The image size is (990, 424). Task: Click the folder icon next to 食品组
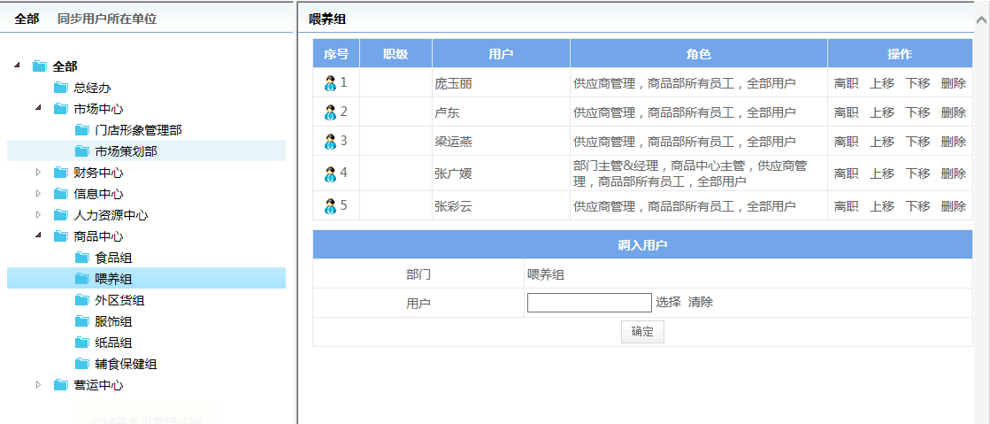(x=82, y=258)
